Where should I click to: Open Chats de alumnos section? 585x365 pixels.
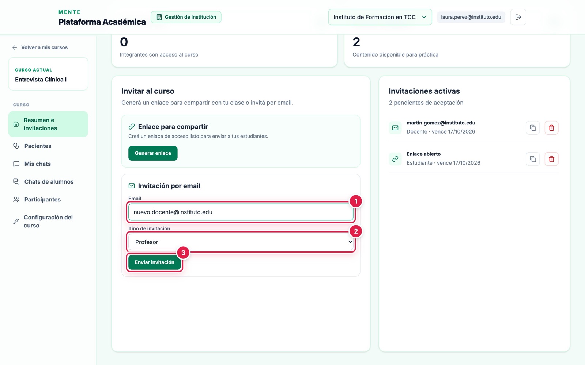tap(48, 182)
